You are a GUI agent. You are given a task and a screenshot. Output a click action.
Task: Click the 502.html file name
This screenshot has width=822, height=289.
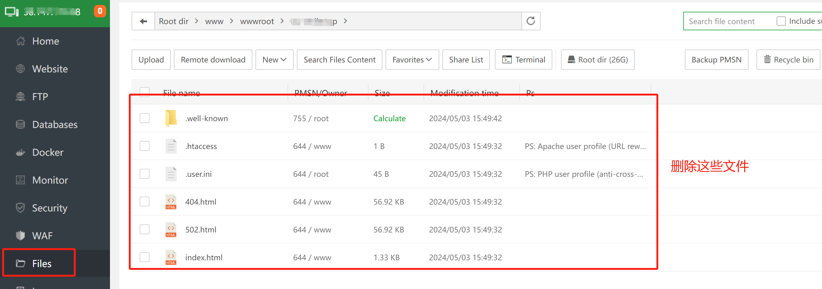click(201, 230)
